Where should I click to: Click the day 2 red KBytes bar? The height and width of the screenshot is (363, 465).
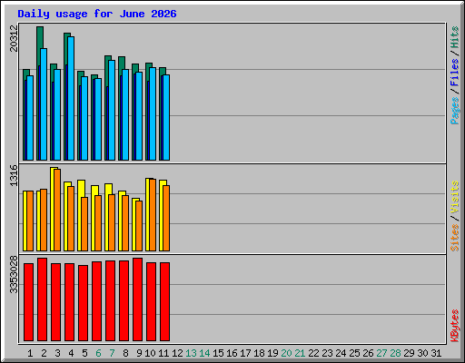point(42,299)
